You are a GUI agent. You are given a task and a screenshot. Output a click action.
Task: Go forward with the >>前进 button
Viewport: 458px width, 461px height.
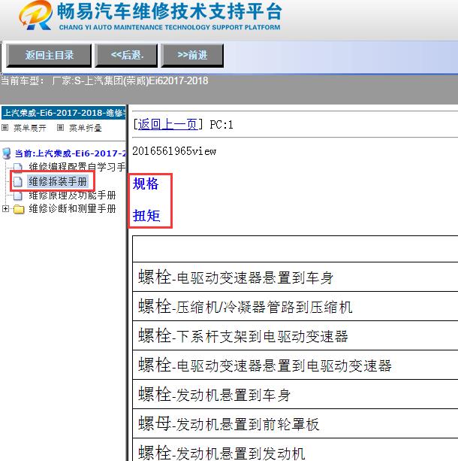(x=192, y=55)
